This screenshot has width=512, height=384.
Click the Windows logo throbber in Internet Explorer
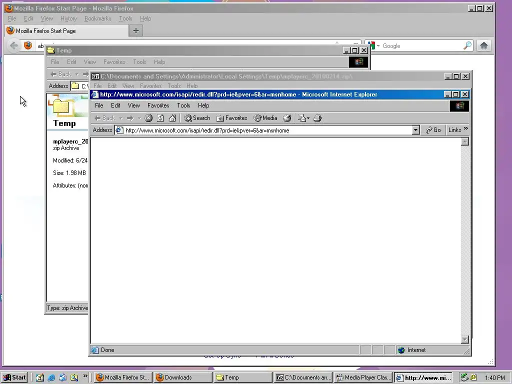click(x=459, y=106)
